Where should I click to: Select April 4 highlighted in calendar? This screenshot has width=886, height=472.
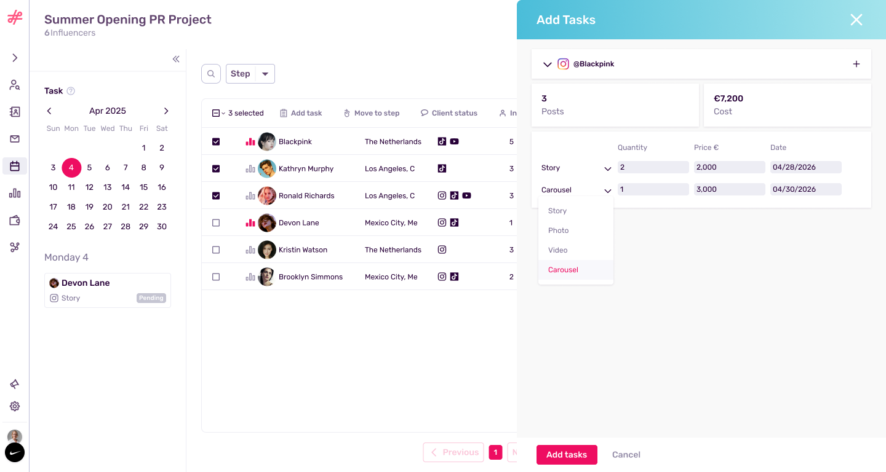(71, 167)
